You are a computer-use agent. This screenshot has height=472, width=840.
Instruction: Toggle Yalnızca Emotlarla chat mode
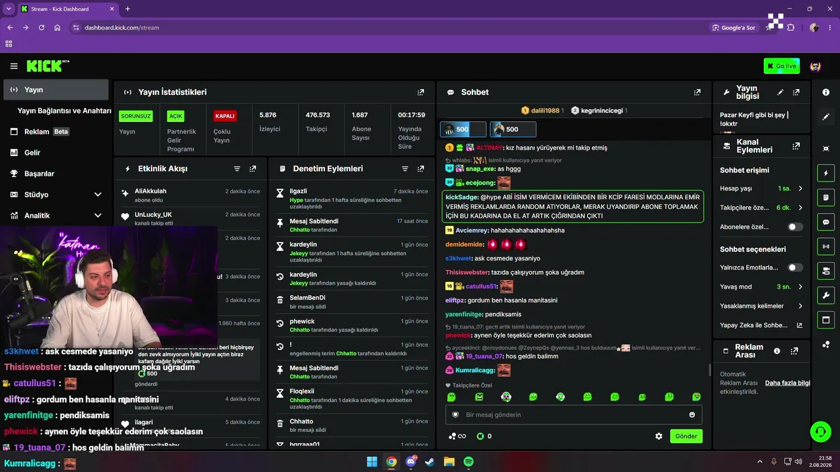[x=795, y=267]
